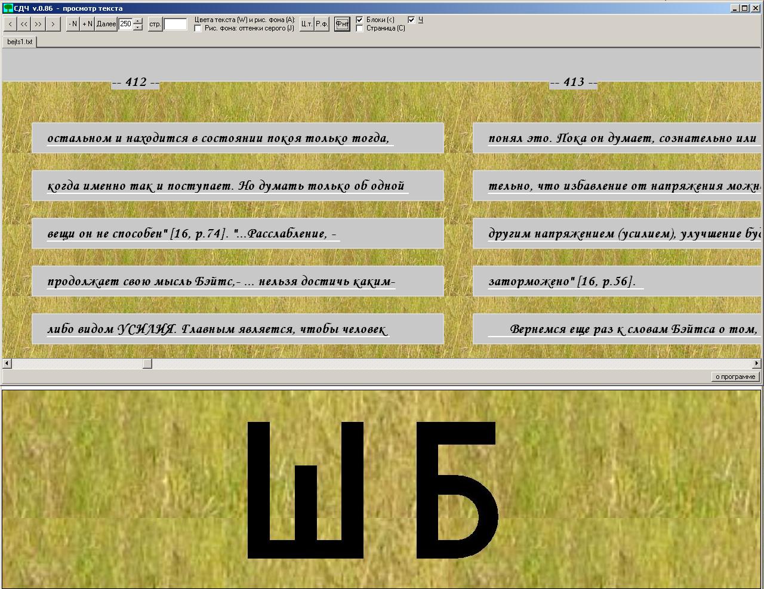Click the page number input field after 'стр.'
The height and width of the screenshot is (589, 764).
click(x=175, y=24)
